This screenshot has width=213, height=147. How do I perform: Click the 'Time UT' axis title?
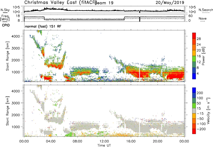pos(104,145)
